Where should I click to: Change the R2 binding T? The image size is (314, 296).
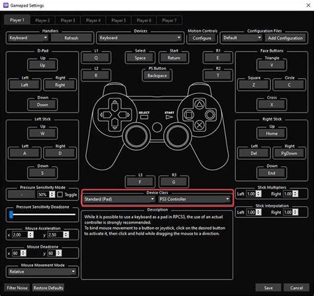(218, 75)
